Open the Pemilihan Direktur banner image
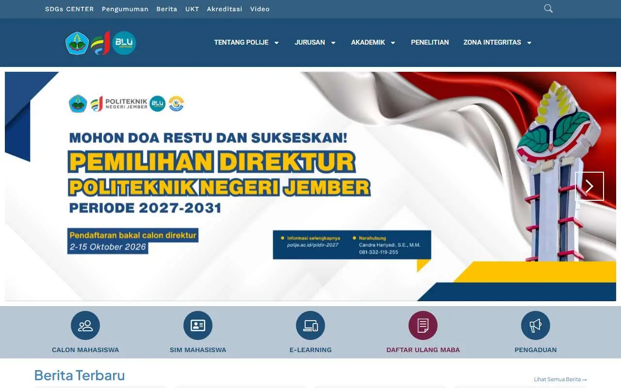The image size is (621, 388). [x=310, y=186]
